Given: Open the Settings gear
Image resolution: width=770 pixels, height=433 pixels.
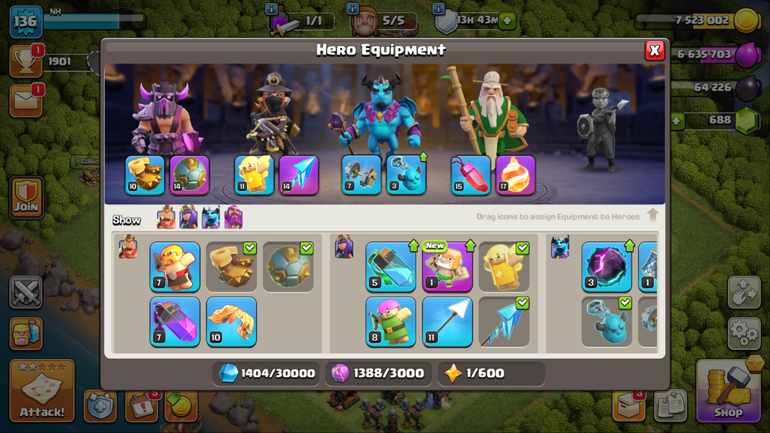Looking at the screenshot, I should pyautogui.click(x=744, y=333).
